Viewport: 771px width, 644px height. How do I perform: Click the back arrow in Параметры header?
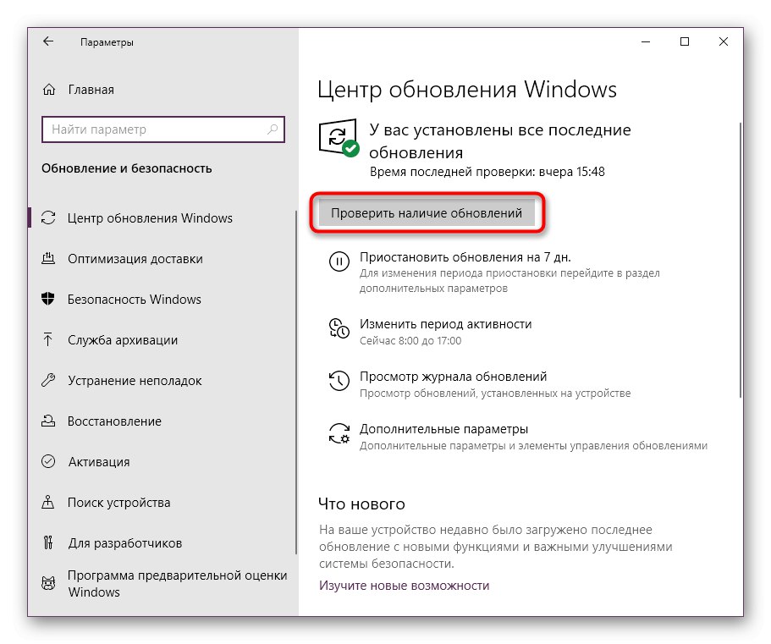47,41
